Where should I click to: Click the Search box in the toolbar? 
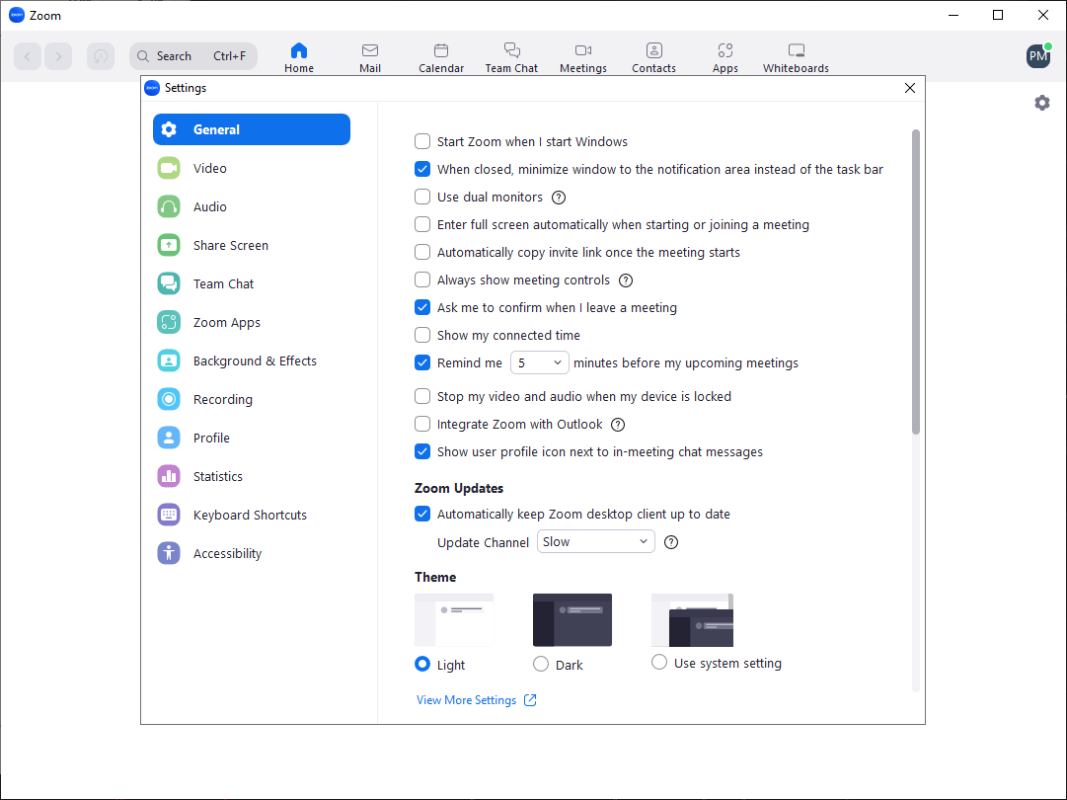click(193, 56)
